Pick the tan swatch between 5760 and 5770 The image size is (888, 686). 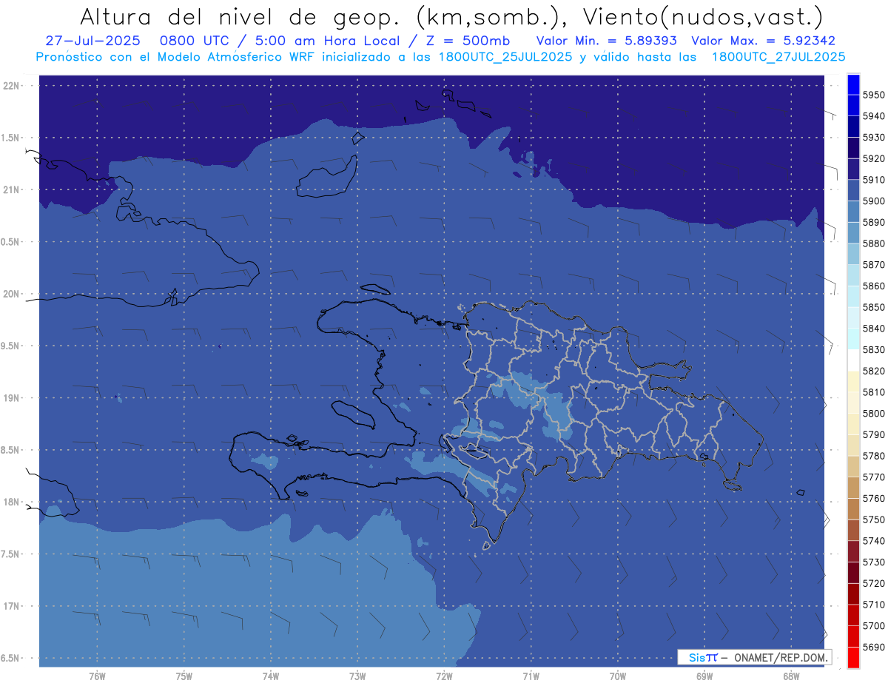(x=853, y=488)
